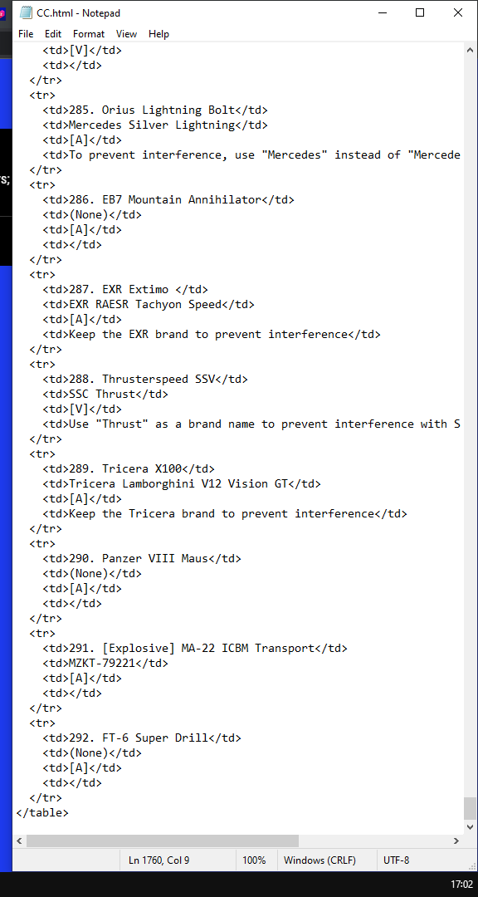This screenshot has height=897, width=478.
Task: Click the line containing 291. [Explosive] MA-22 ICBM Transport
Action: (194, 648)
